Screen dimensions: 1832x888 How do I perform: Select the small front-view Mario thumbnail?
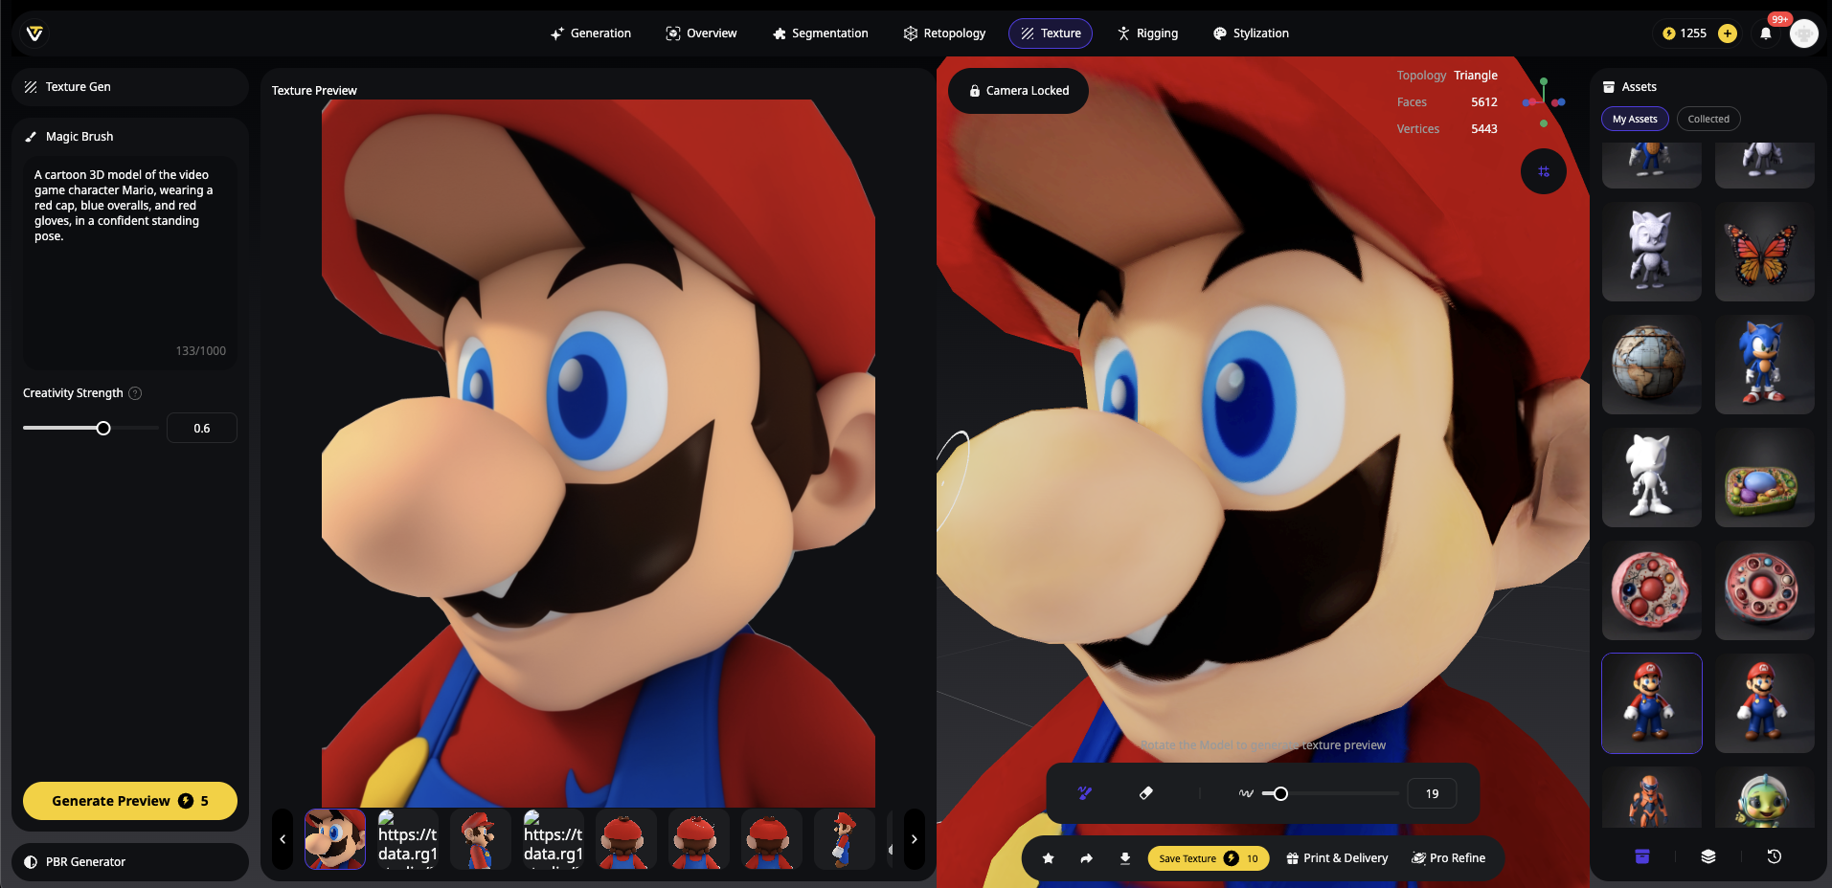[x=481, y=839]
